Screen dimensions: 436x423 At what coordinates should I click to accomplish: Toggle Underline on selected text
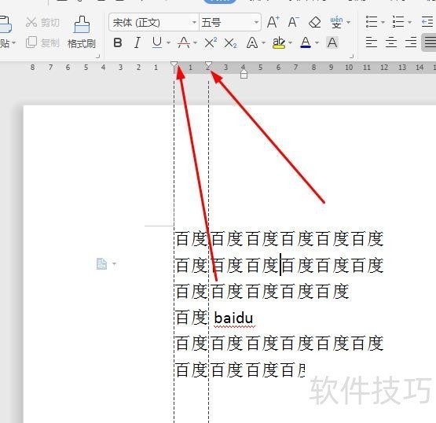(157, 42)
